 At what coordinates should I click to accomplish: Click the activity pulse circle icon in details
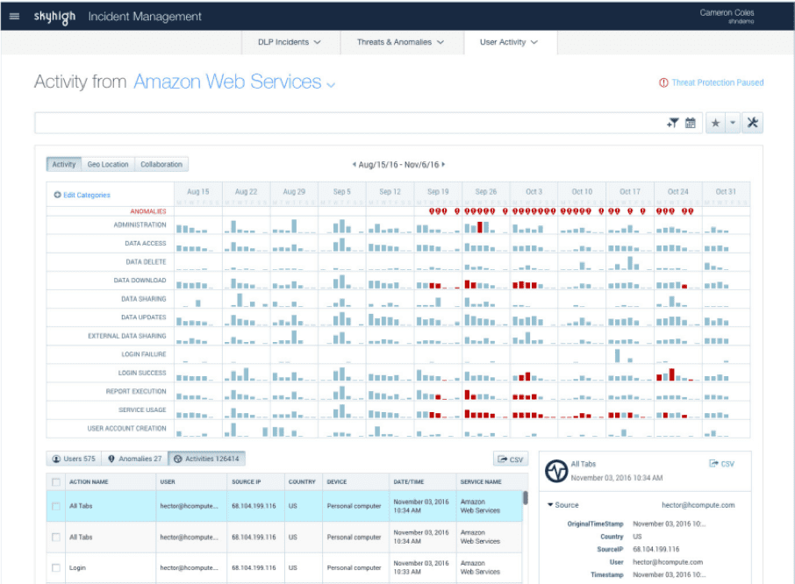coord(556,471)
